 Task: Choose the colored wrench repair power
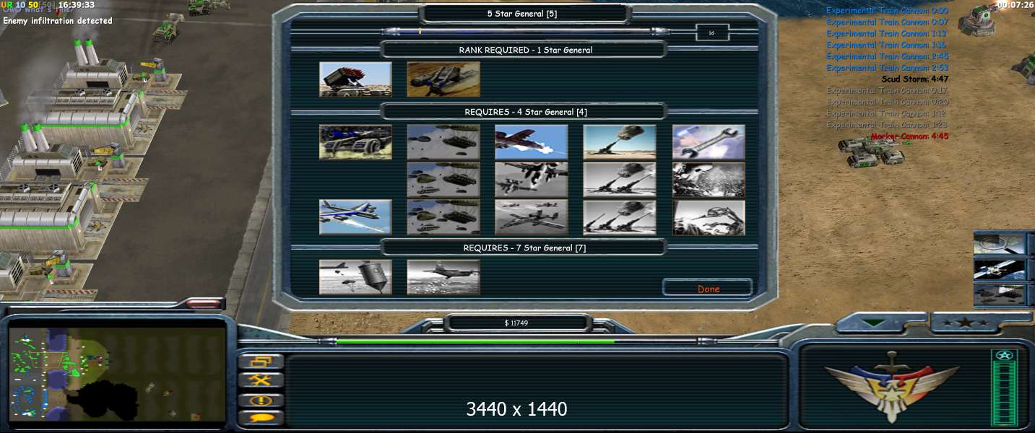(709, 142)
